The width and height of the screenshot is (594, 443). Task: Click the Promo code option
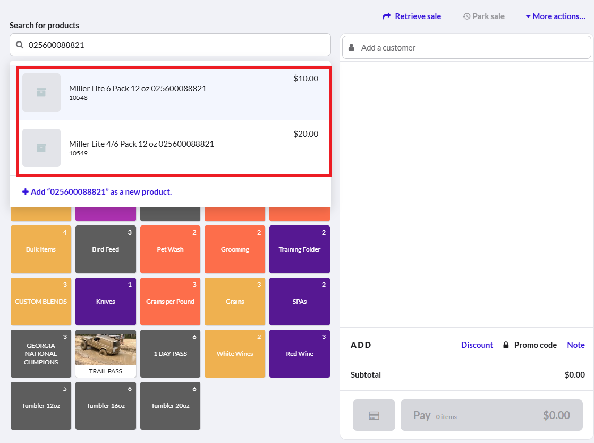coord(530,345)
